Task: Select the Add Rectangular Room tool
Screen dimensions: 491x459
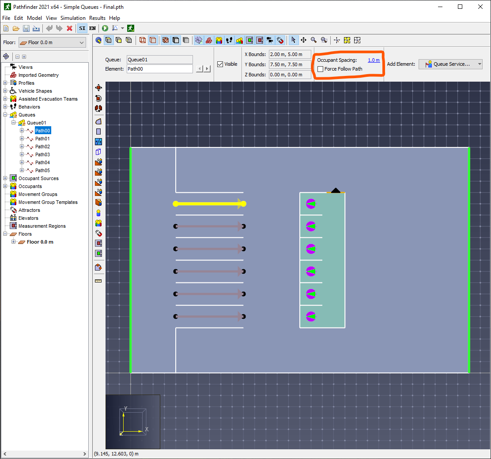Action: click(98, 132)
